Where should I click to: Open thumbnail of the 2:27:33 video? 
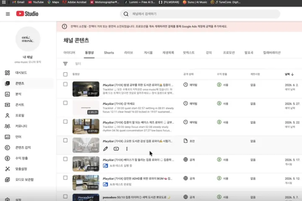point(86,126)
